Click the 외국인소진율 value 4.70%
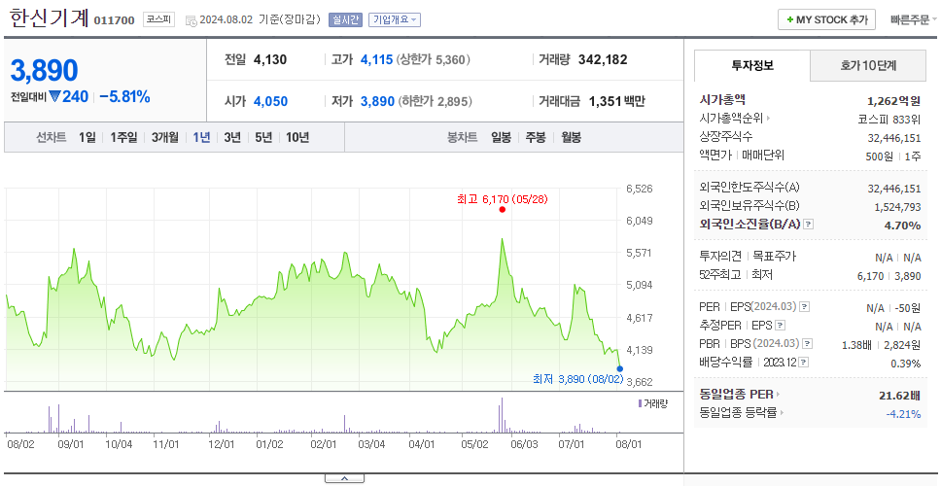Screen dimensions: 941x486 [x=904, y=225]
